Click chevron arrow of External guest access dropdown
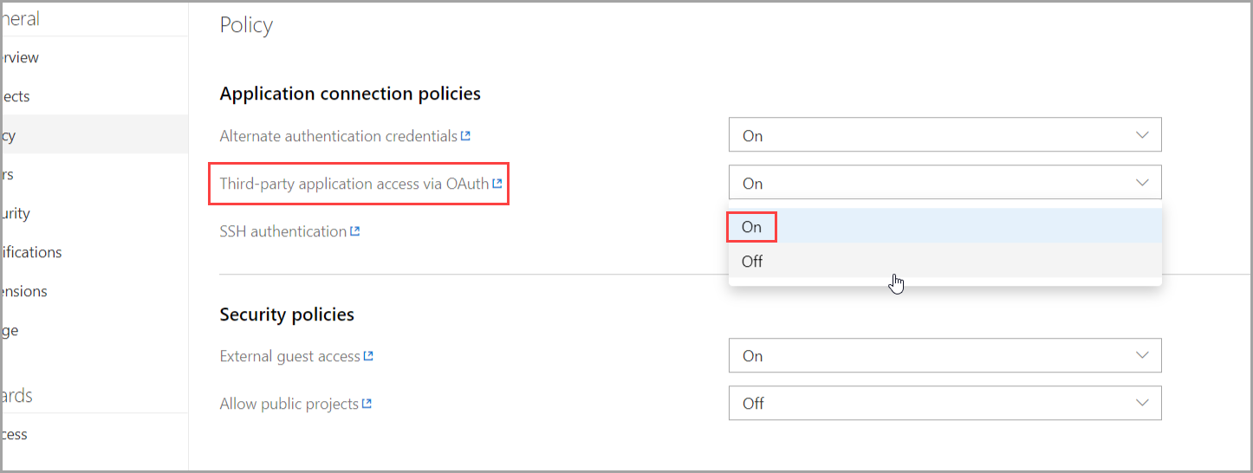1253x473 pixels. click(x=1142, y=355)
